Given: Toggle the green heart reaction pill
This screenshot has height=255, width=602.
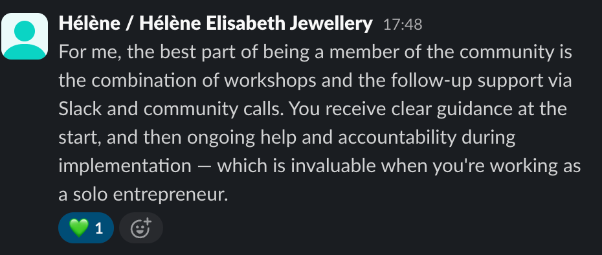Looking at the screenshot, I should [x=86, y=228].
